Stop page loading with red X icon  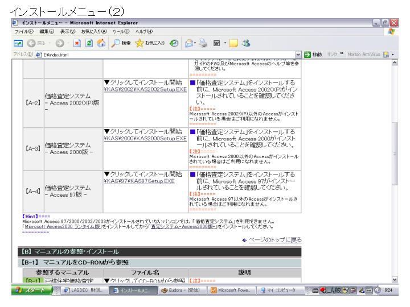(x=77, y=43)
